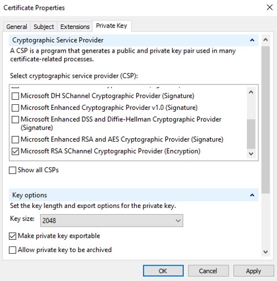Open the Key size dropdown

point(112,220)
